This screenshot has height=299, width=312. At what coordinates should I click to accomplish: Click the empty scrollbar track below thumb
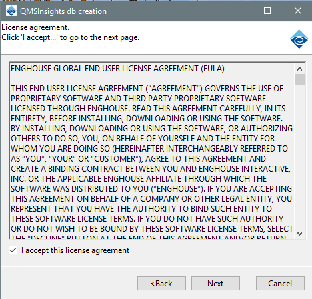pyautogui.click(x=299, y=157)
